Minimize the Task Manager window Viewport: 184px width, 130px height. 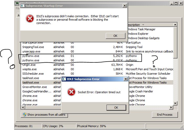(172, 3)
